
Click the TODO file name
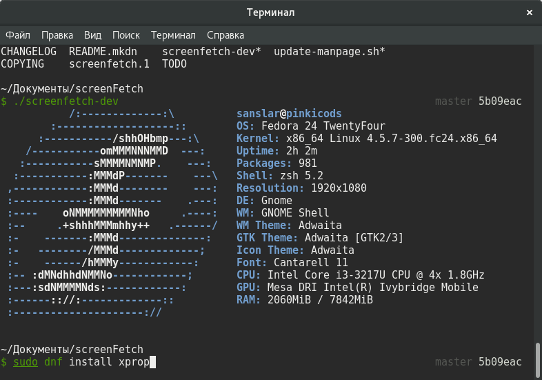point(174,64)
